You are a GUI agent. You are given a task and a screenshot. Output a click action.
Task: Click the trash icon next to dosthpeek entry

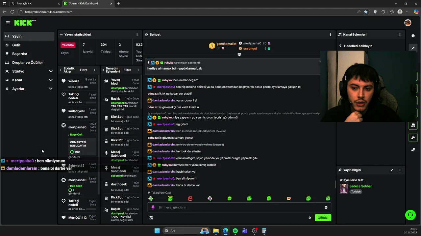point(106,184)
